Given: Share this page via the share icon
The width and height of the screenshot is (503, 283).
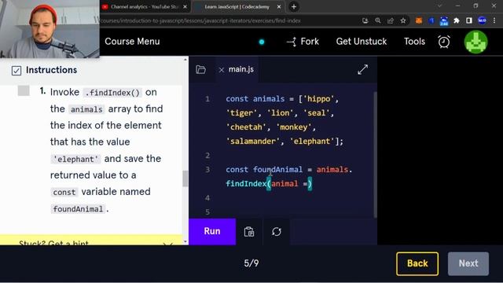Looking at the screenshot, I should click(391, 21).
